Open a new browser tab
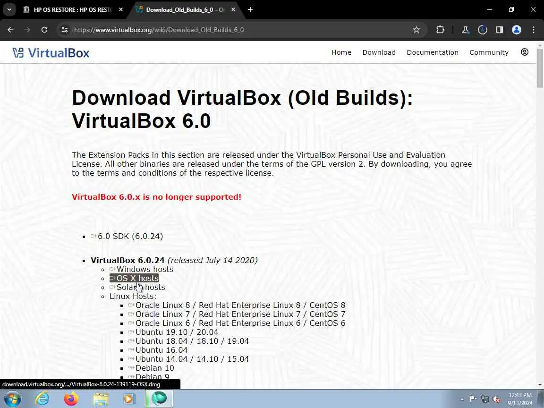The height and width of the screenshot is (408, 544). pyautogui.click(x=250, y=10)
